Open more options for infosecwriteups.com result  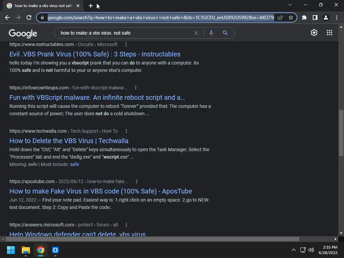[136, 88]
